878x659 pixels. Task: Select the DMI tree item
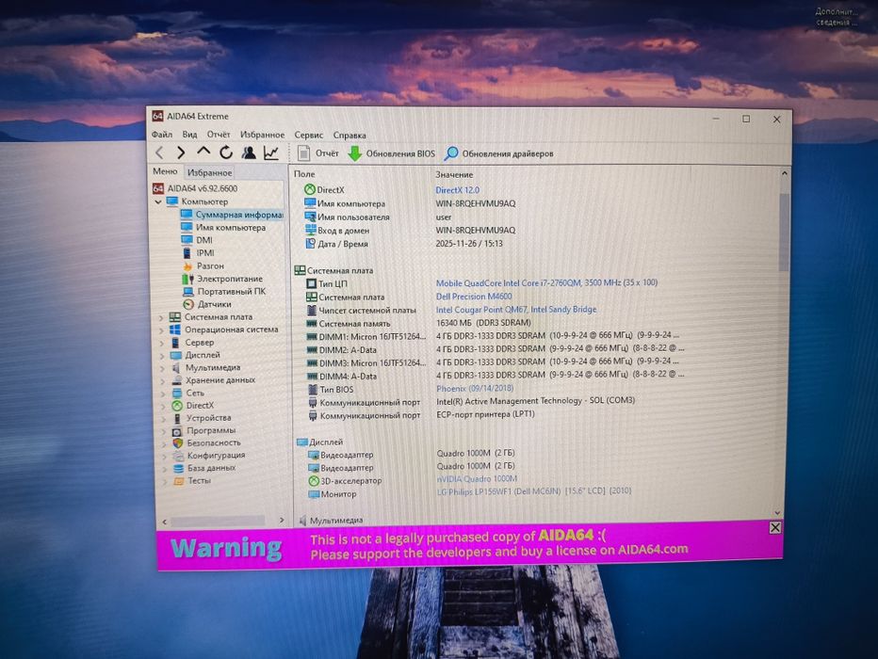tap(197, 240)
